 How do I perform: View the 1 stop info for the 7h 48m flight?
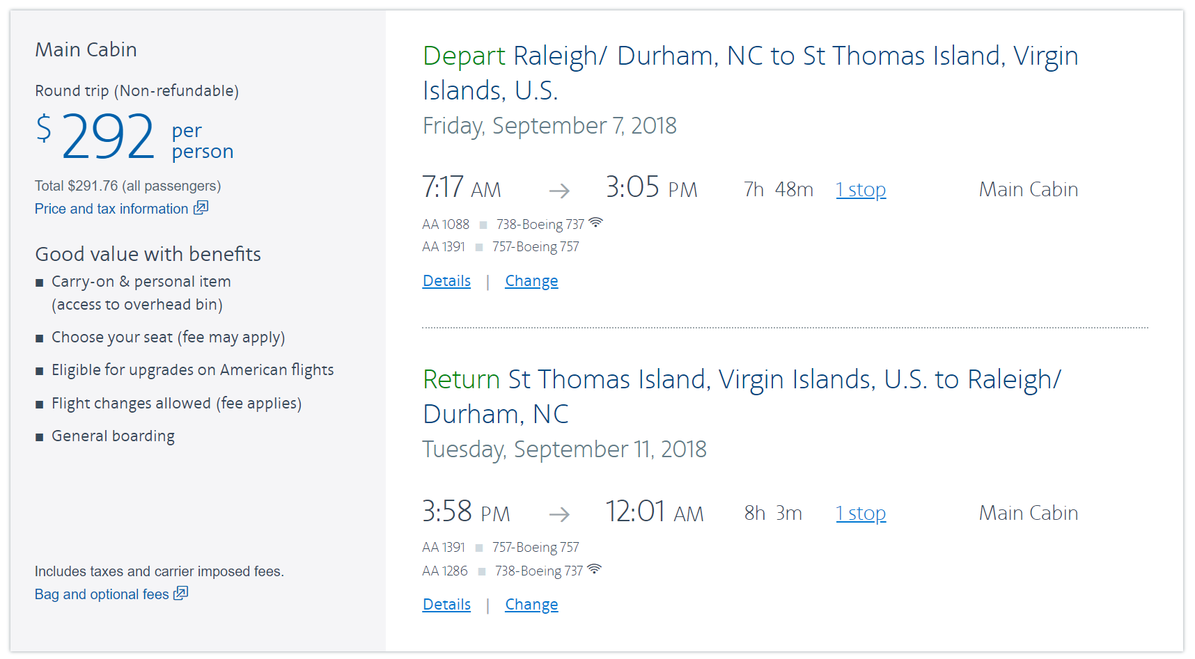(861, 190)
